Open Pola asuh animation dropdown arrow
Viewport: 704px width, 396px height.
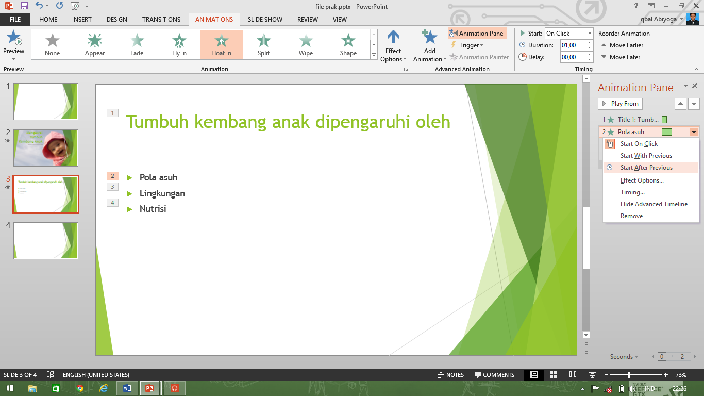pos(694,132)
